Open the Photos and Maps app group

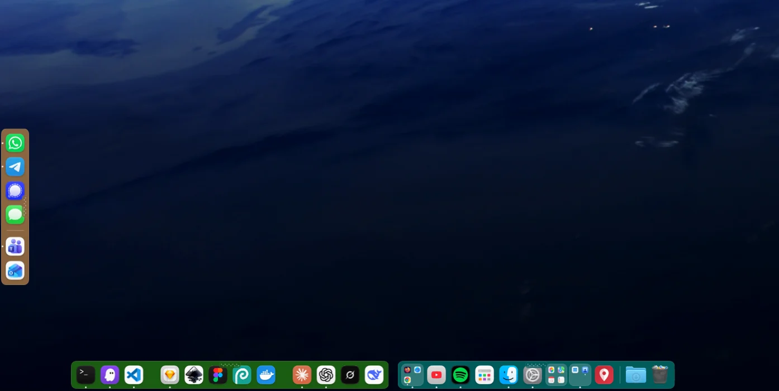[556, 375]
